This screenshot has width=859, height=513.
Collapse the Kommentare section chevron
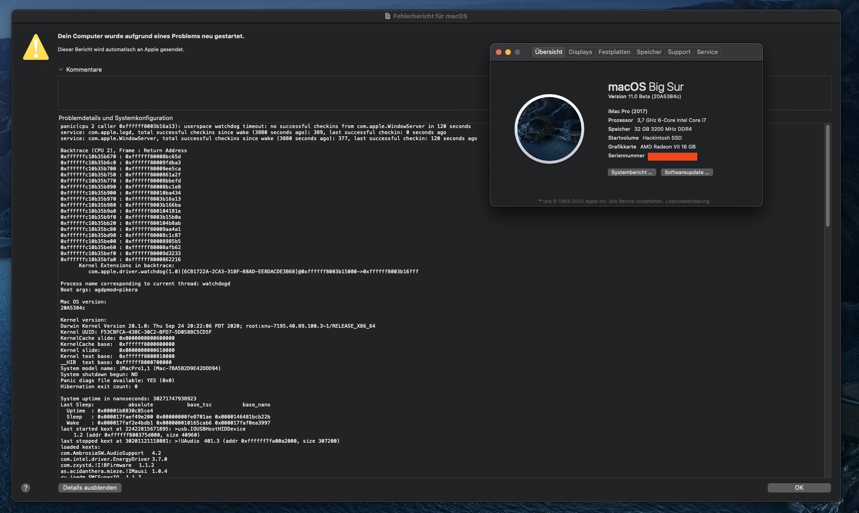pos(61,69)
